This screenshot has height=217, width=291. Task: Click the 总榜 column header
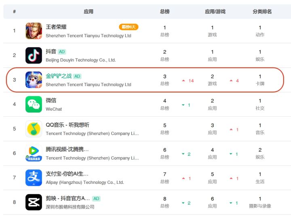164,11
